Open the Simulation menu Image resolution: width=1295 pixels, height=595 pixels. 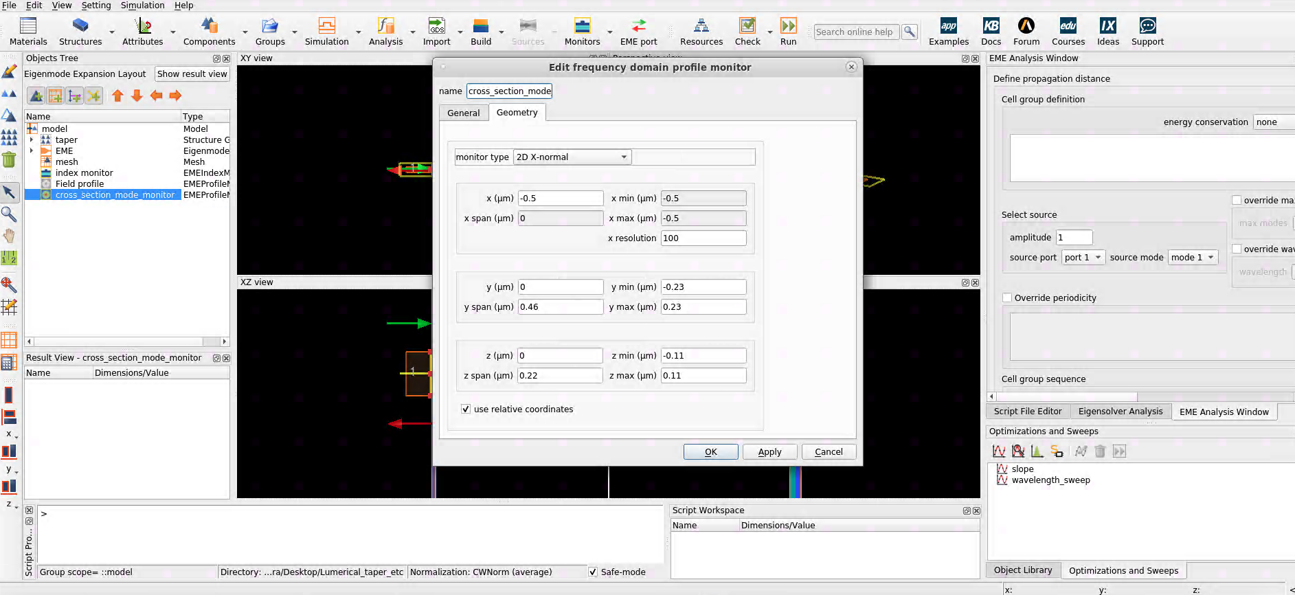[x=142, y=5]
